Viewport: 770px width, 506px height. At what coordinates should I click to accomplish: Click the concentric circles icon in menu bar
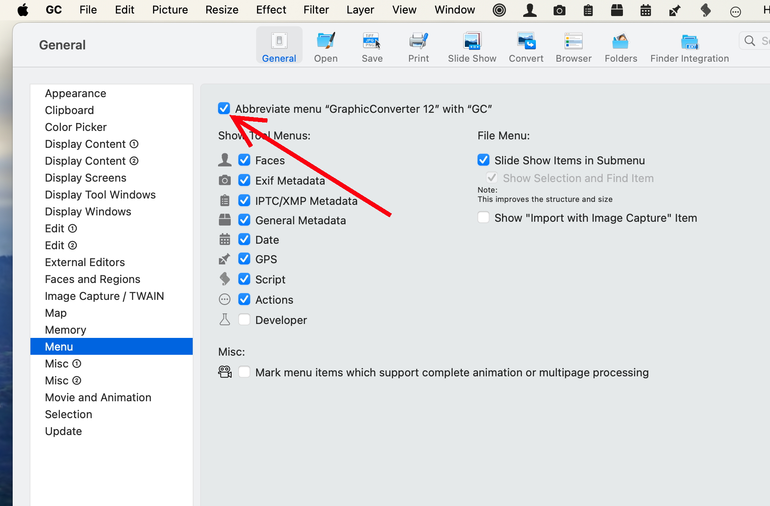[499, 10]
